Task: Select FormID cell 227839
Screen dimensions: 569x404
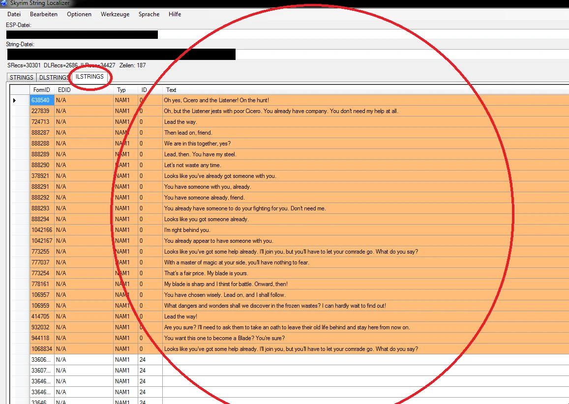Action: click(42, 111)
